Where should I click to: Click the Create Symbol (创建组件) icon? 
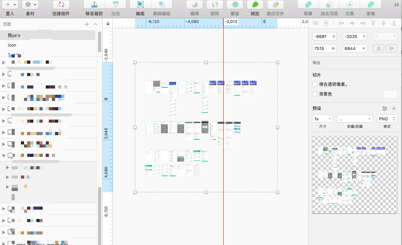point(61,5)
